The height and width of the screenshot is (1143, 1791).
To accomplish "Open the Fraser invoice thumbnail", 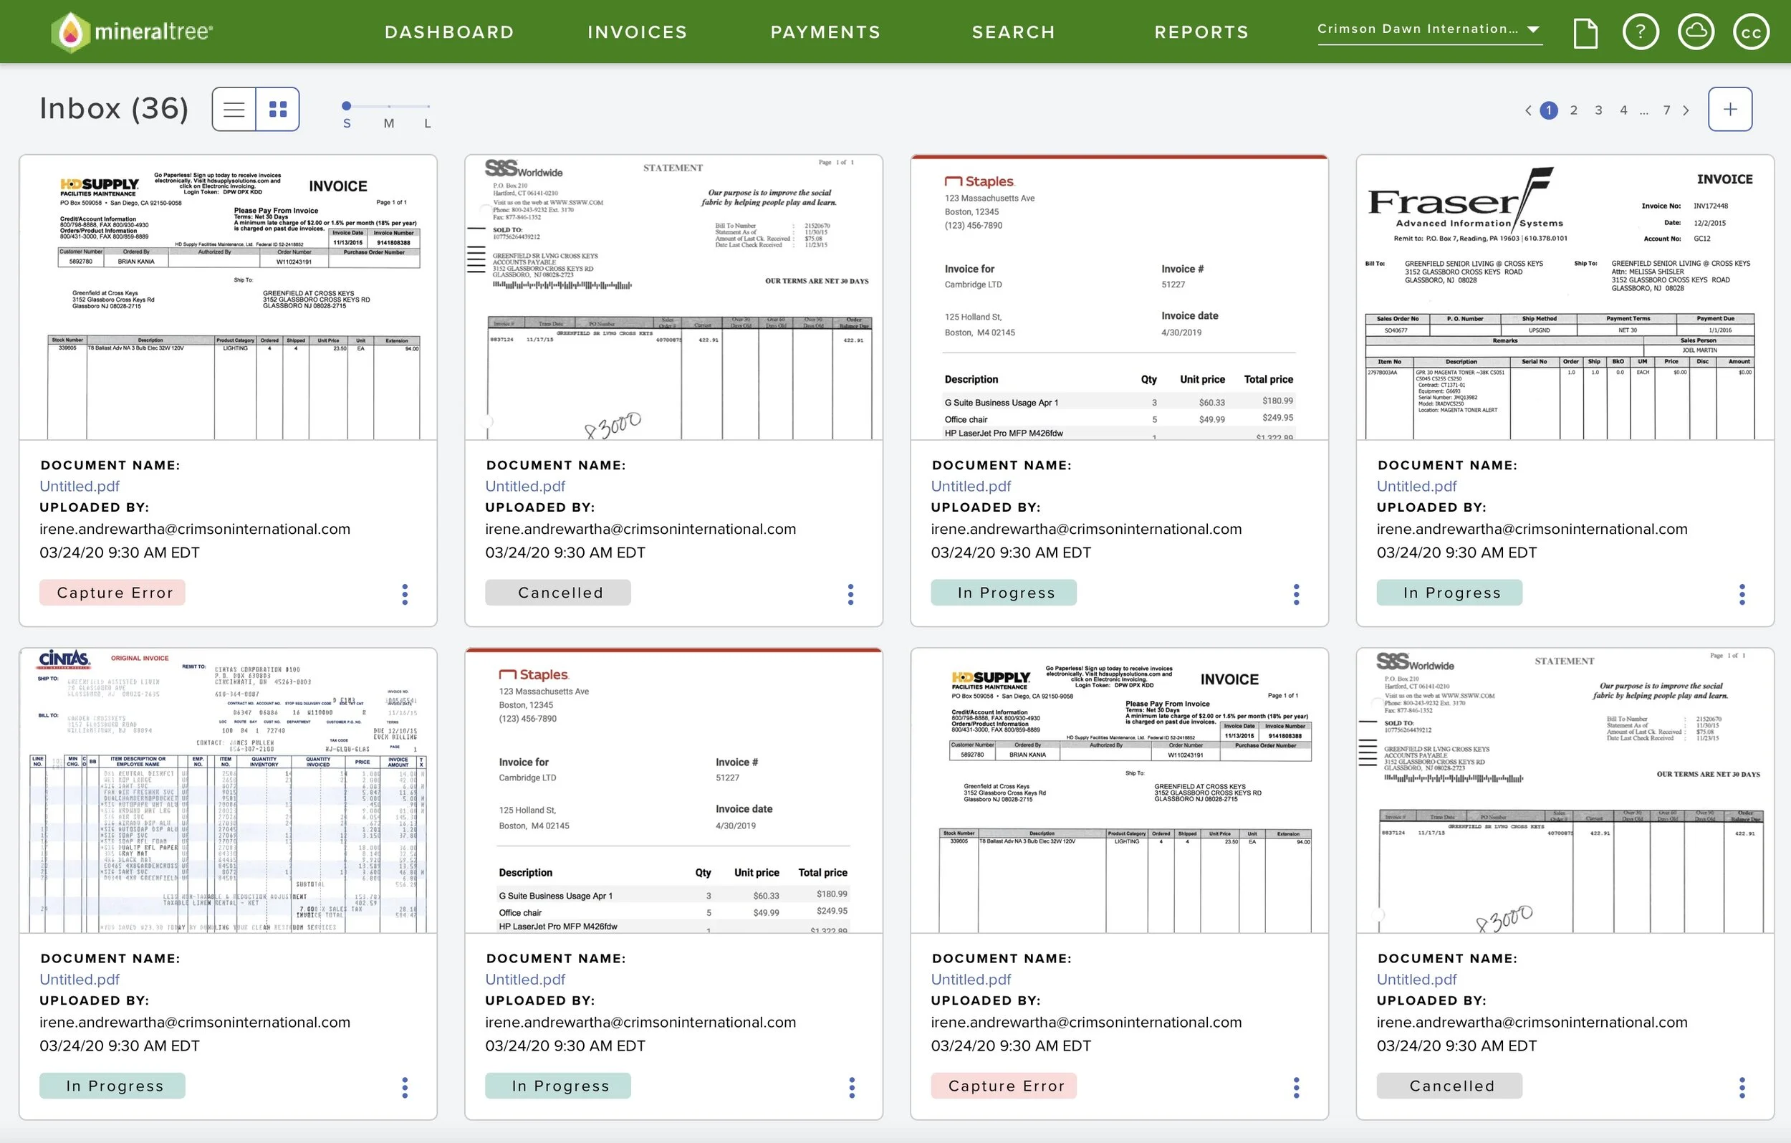I will coord(1564,297).
